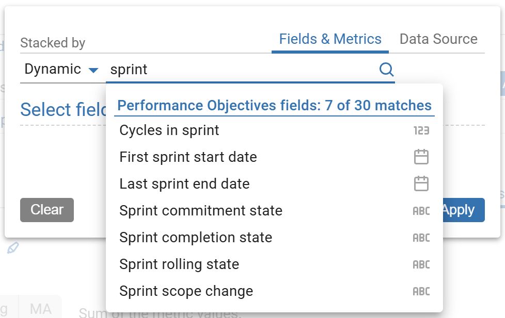The height and width of the screenshot is (318, 505).
Task: Click ABC icon beside Sprint completion state
Action: click(x=421, y=238)
